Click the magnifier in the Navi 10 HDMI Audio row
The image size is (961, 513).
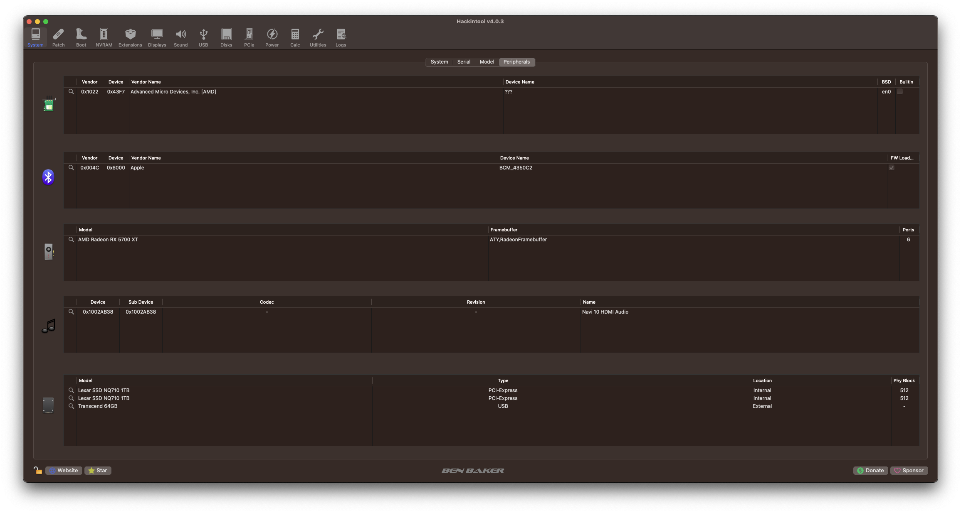click(x=71, y=312)
